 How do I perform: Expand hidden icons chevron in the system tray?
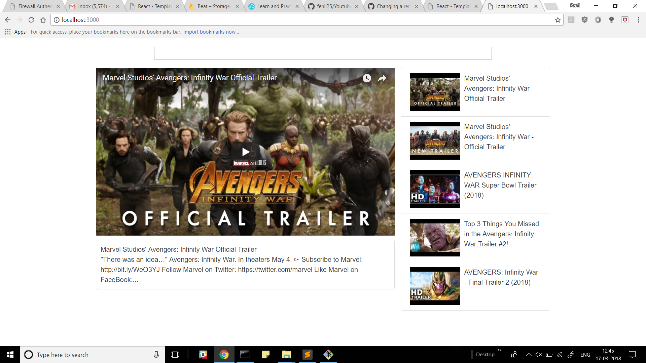(529, 355)
